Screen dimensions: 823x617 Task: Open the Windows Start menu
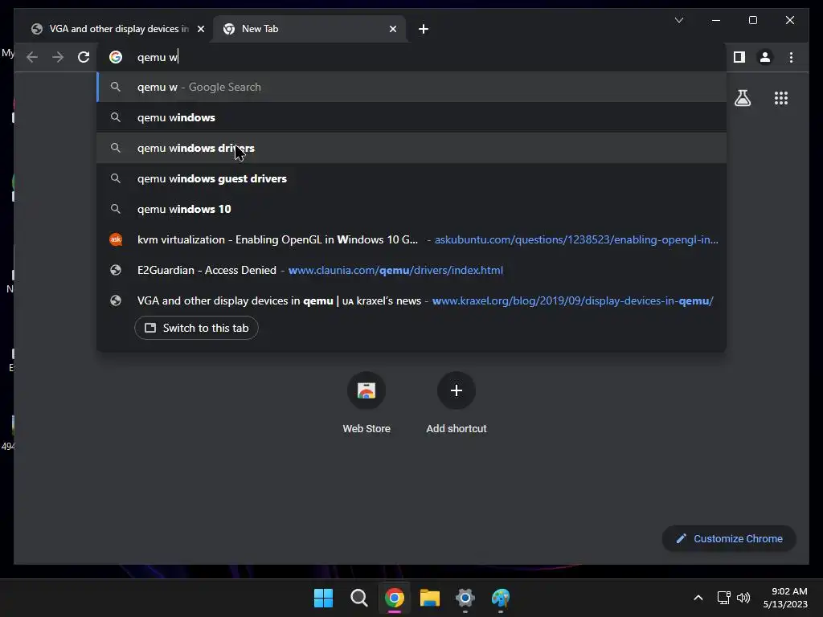pos(323,598)
